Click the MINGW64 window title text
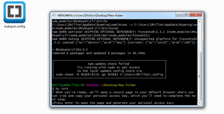Screen dimensions: 224x114 pyautogui.click(x=90, y=15)
